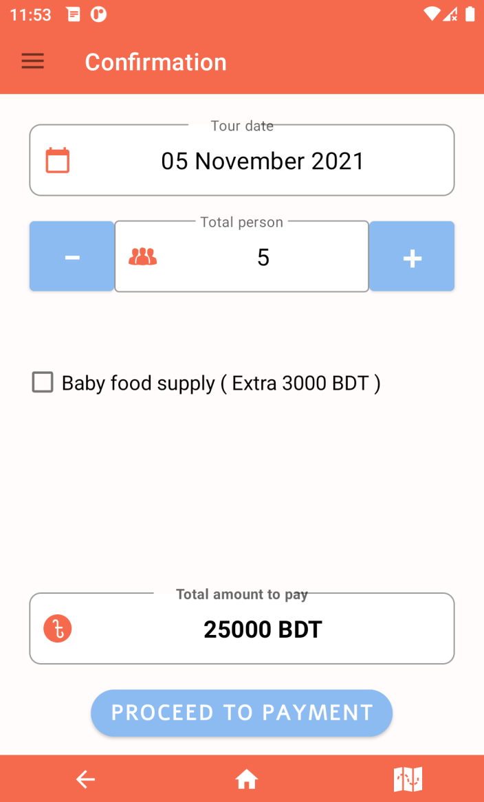Select the total amount to pay field
This screenshot has width=484, height=802.
click(x=263, y=628)
